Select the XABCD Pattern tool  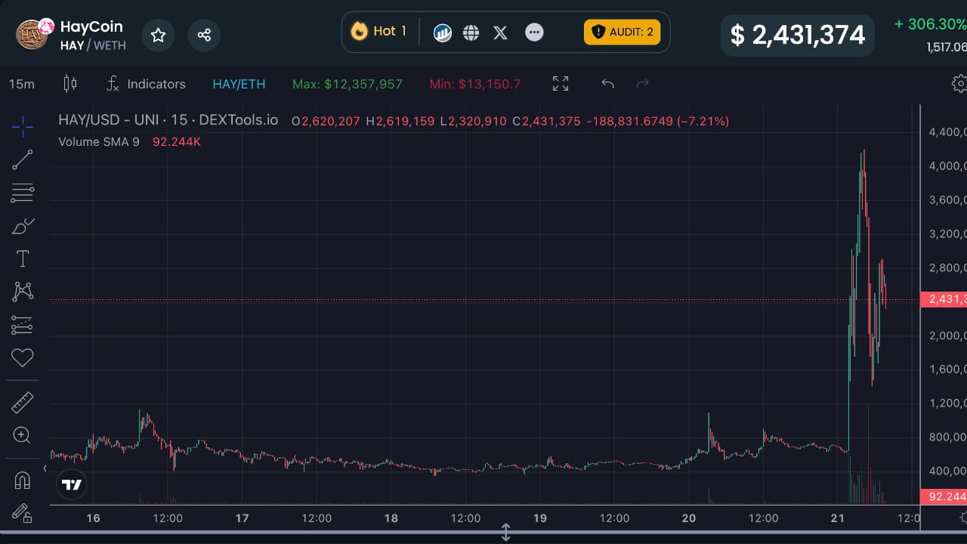pyautogui.click(x=23, y=291)
